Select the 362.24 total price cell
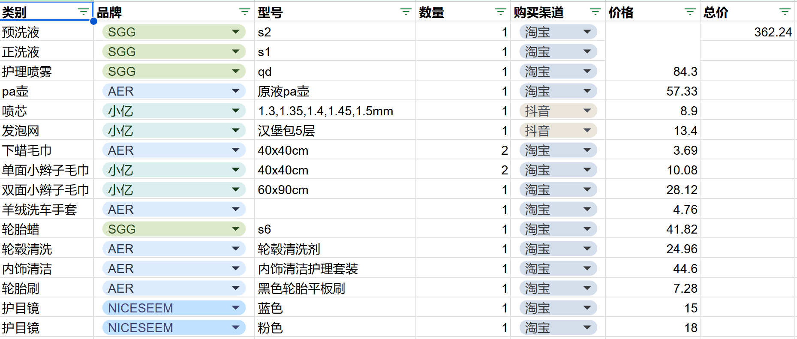This screenshot has height=339, width=797. click(x=748, y=32)
